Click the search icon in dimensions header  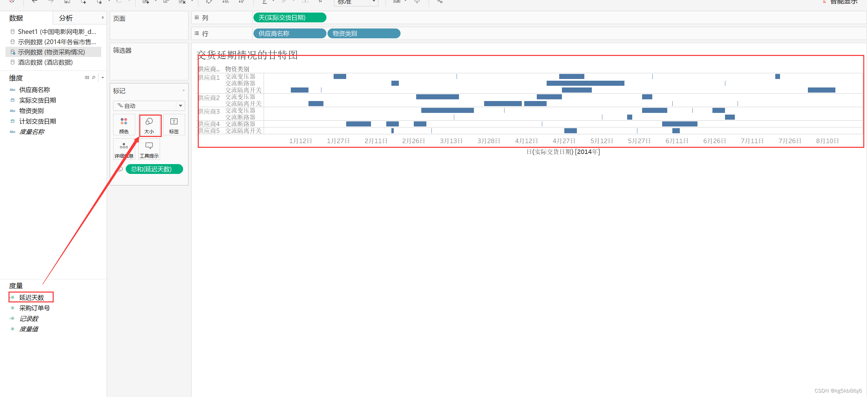pos(94,78)
